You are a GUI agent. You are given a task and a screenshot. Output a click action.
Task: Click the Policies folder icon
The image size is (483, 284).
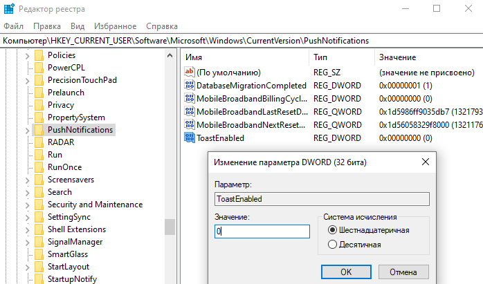pos(39,55)
